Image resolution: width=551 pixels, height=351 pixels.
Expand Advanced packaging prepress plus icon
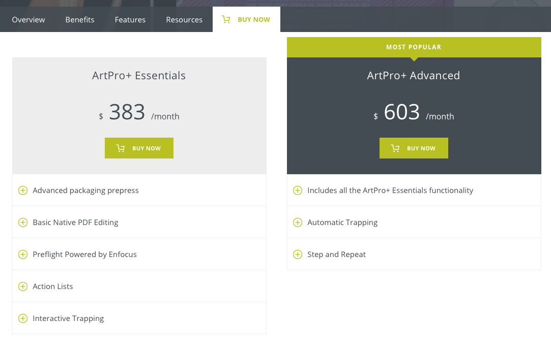(x=23, y=190)
